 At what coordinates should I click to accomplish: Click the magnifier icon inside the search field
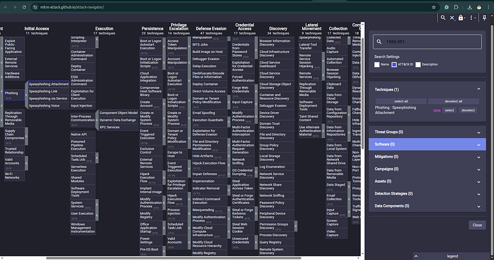click(x=379, y=41)
